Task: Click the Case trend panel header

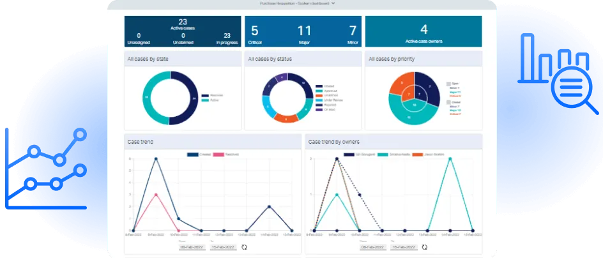Action: click(213, 142)
